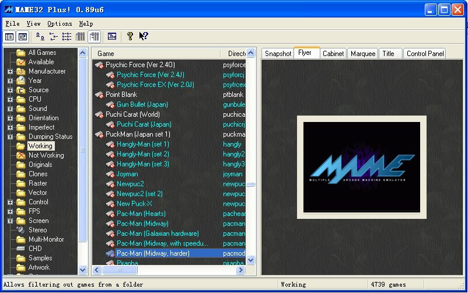Select Puchi Carat (World) in game list
This screenshot has height=293, width=468.
click(132, 114)
